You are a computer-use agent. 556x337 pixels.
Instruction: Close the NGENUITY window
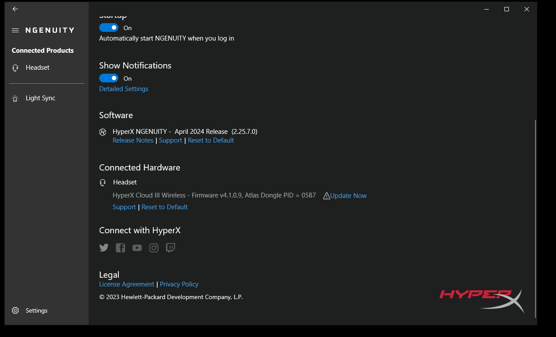point(527,9)
